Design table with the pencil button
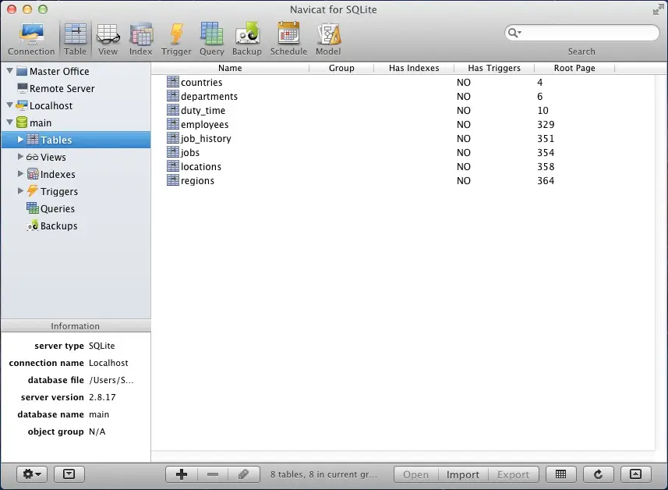668x490 pixels. 244,474
